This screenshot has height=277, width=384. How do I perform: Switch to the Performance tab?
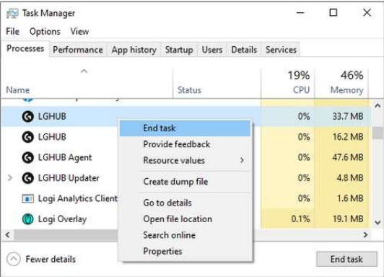click(x=78, y=50)
